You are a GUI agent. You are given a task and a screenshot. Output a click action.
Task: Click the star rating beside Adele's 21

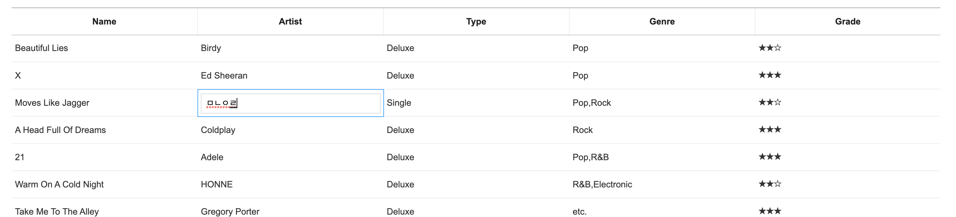click(770, 157)
